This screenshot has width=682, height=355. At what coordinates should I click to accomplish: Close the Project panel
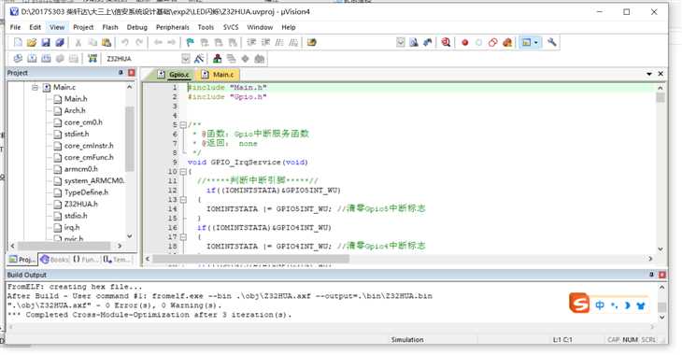coord(132,73)
